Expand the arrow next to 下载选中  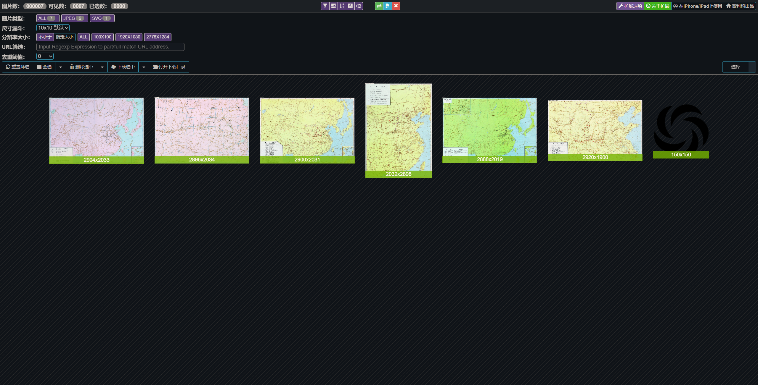pos(144,67)
